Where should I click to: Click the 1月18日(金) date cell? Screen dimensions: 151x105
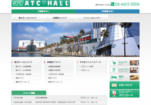click(18, 98)
